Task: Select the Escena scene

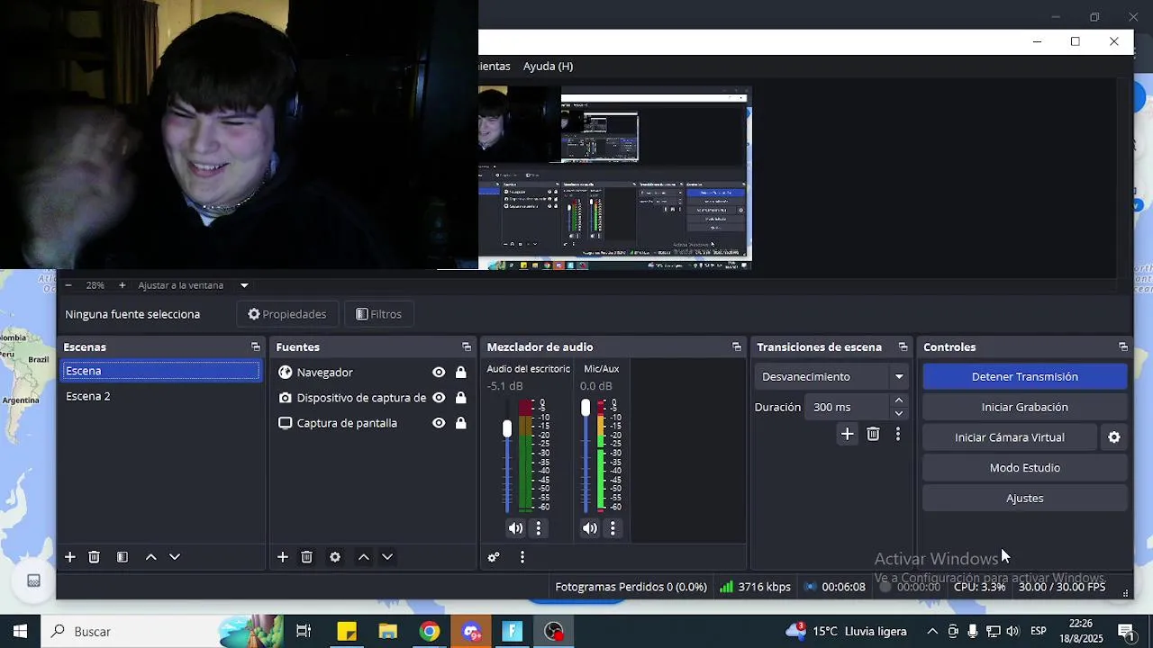Action: (160, 371)
